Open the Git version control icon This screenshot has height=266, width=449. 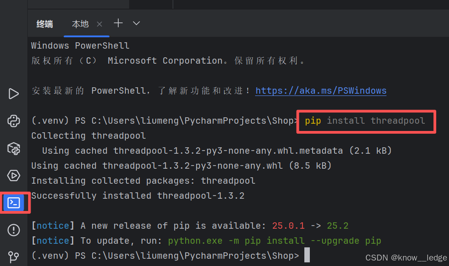click(x=13, y=257)
